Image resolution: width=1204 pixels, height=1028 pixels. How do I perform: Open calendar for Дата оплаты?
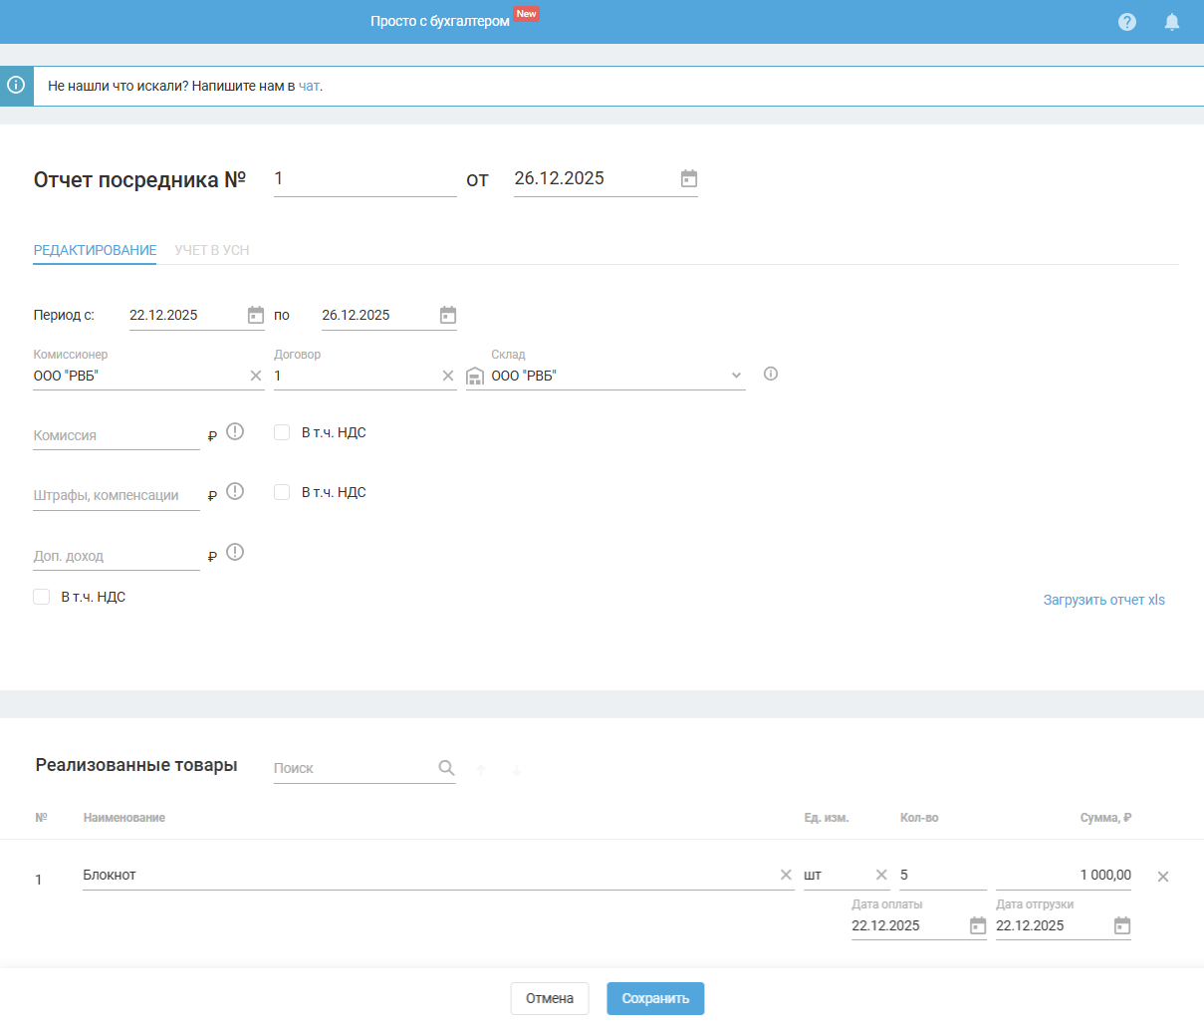pyautogui.click(x=977, y=926)
